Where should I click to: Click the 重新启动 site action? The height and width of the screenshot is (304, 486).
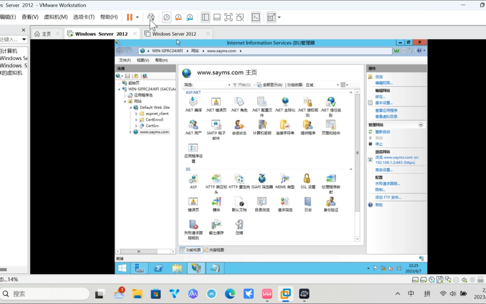pos(382,132)
